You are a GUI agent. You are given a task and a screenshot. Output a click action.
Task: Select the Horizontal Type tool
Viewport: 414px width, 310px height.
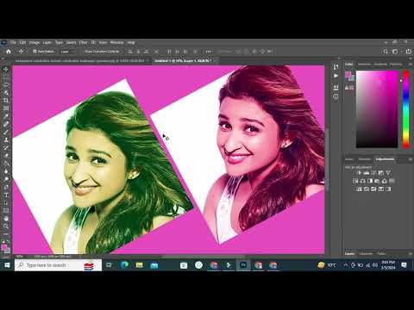click(6, 195)
